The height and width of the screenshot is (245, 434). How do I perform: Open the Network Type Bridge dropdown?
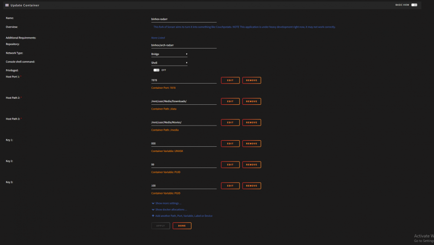coord(169,54)
